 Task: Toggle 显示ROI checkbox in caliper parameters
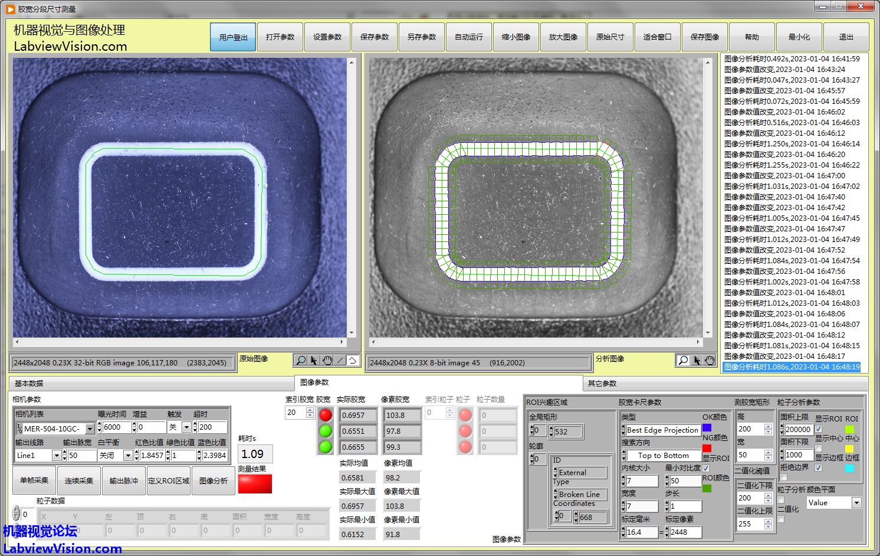coord(705,468)
